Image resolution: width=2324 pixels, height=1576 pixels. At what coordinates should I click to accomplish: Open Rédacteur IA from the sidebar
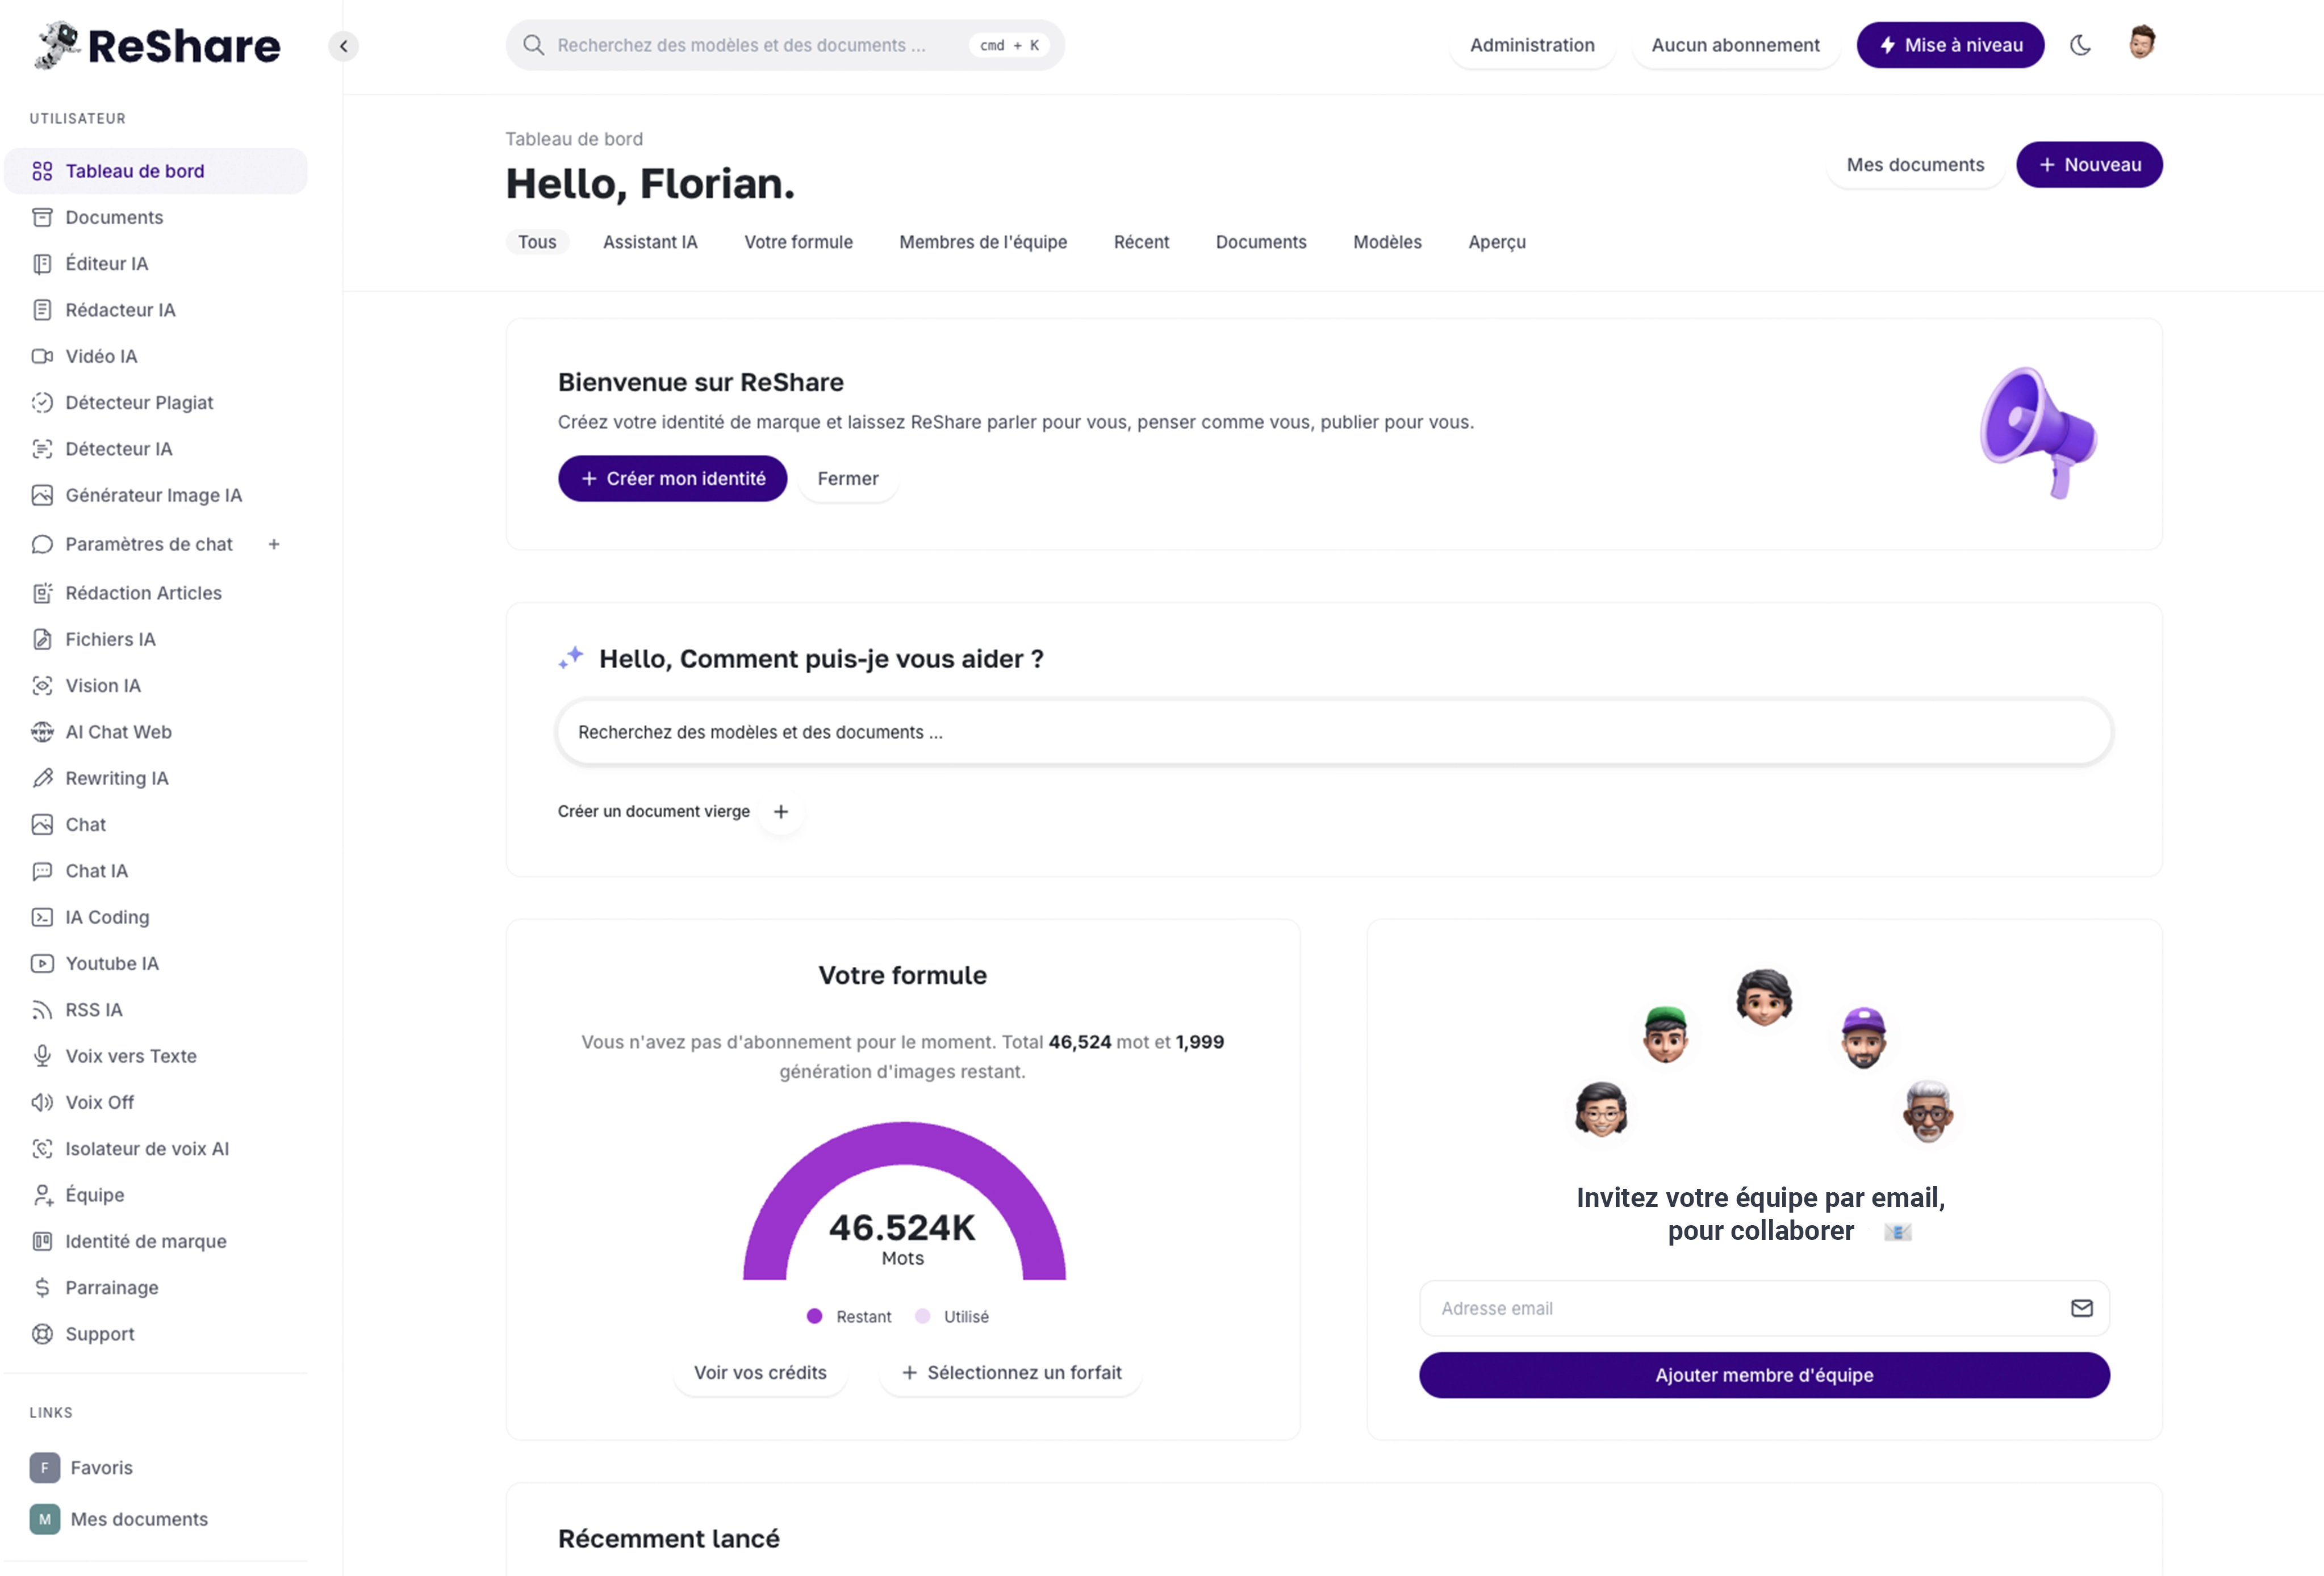[x=155, y=310]
